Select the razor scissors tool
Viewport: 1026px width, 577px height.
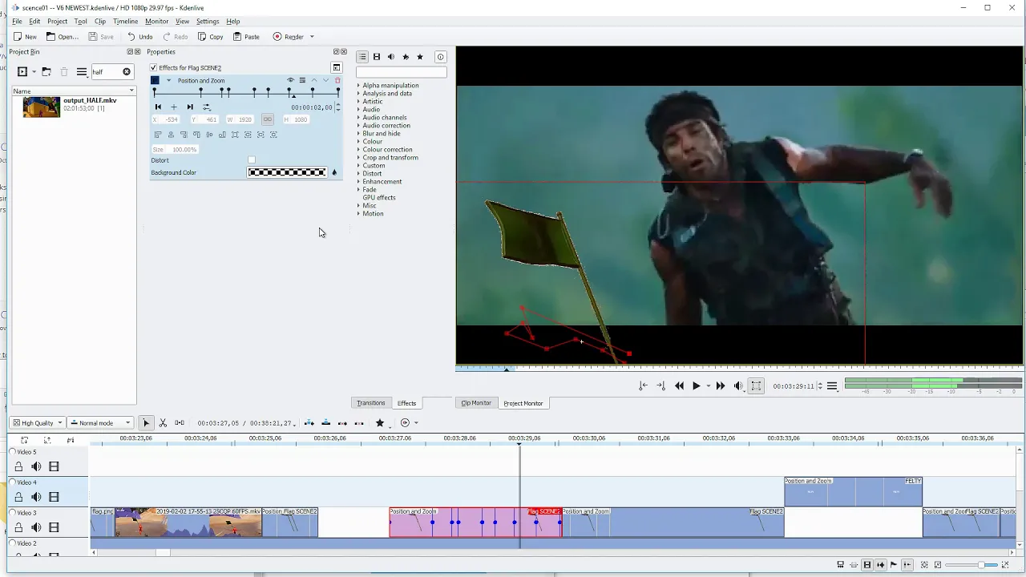tap(163, 423)
